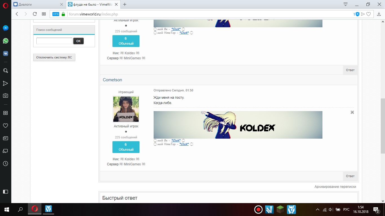This screenshot has width=385, height=216.
Task: Open VimeTop *Click* link in lower post
Action: (184, 144)
